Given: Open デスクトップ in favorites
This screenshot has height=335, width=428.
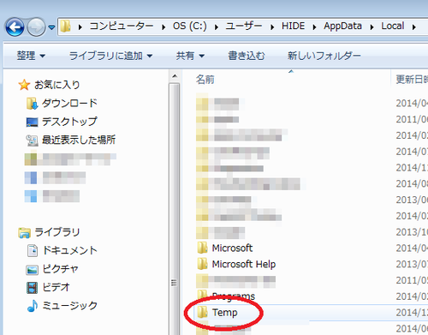Looking at the screenshot, I should tap(69, 122).
